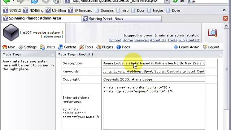Image resolution: width=231 pixels, height=130 pixels.
Task: Click the Tools wrench icon
Action: 81,47
